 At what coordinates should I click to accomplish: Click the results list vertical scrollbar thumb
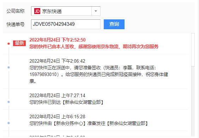click(193, 50)
